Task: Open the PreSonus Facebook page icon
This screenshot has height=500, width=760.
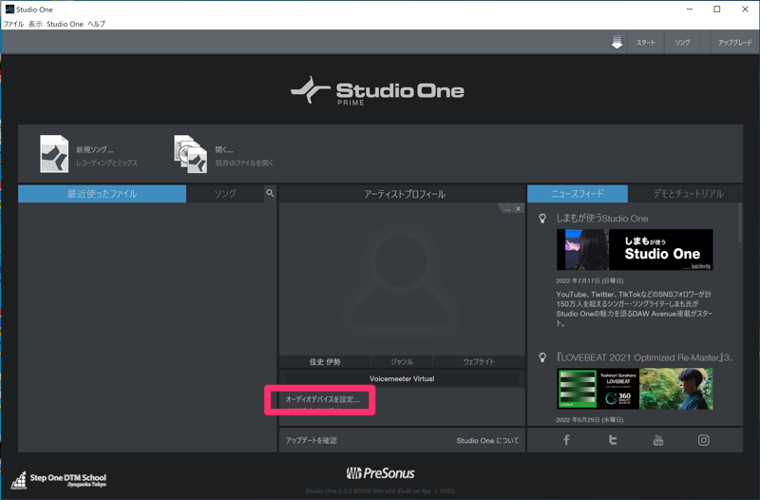Action: (566, 440)
